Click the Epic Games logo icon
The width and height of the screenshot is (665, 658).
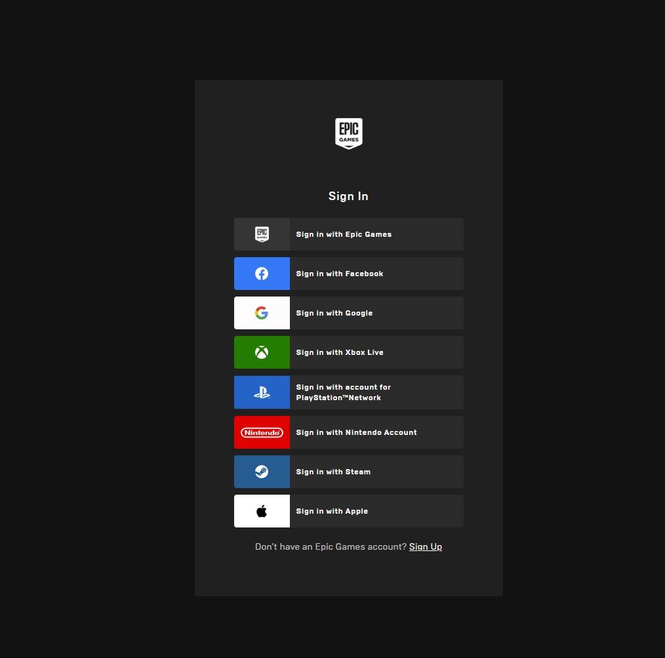pos(262,234)
